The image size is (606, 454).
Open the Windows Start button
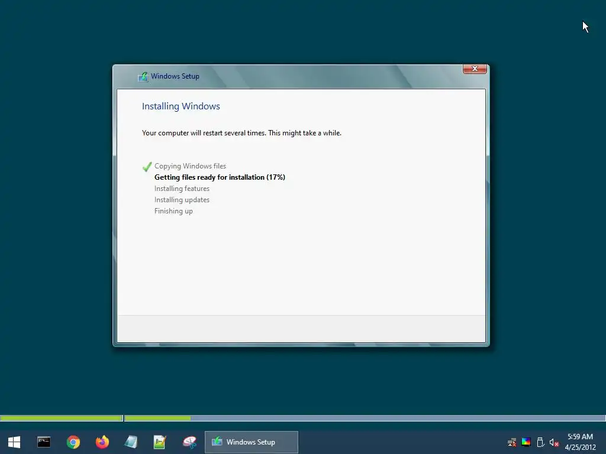[14, 442]
